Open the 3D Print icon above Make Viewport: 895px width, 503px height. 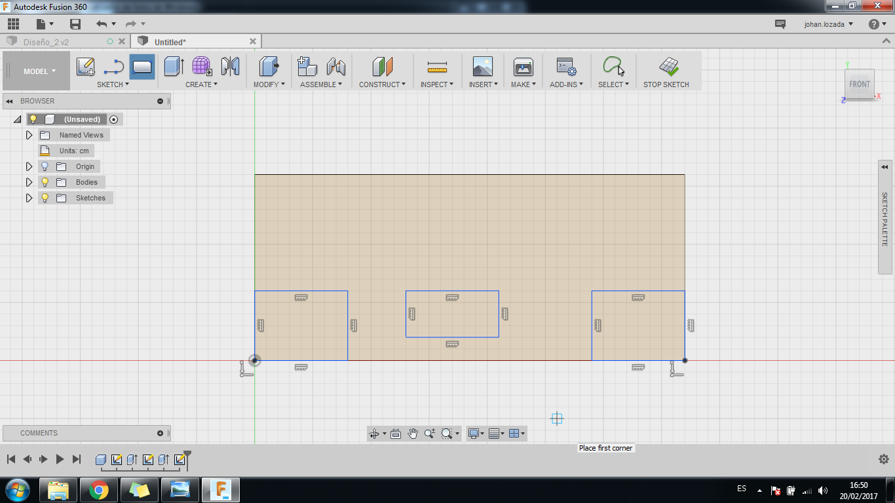(524, 66)
